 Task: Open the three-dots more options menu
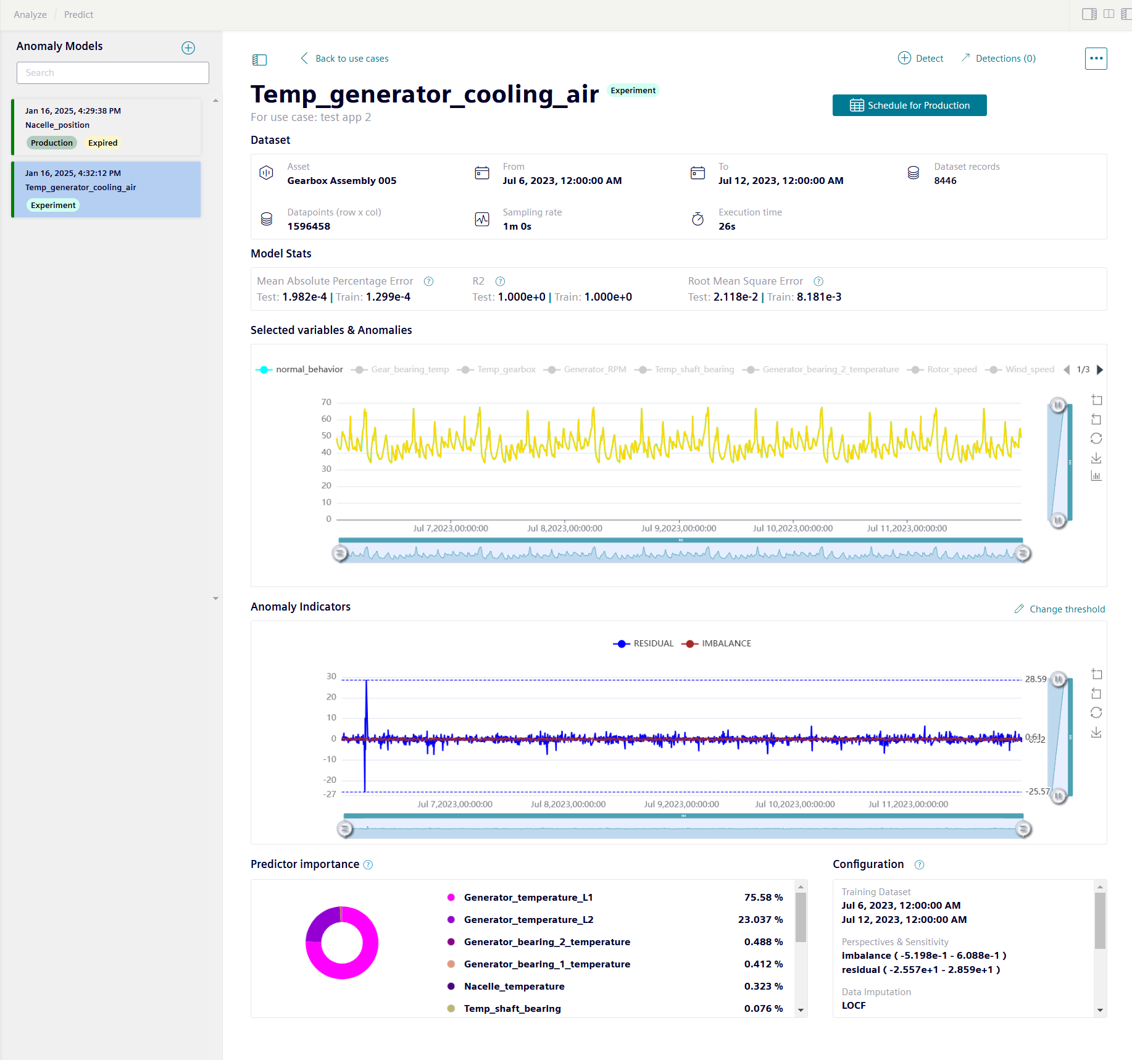pyautogui.click(x=1096, y=59)
